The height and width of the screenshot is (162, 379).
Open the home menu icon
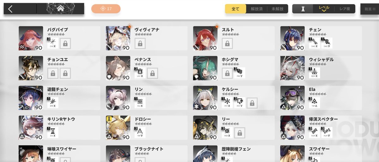pos(60,9)
